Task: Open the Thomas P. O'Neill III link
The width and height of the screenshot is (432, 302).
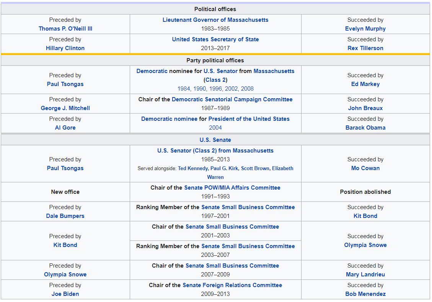Action: (x=65, y=29)
